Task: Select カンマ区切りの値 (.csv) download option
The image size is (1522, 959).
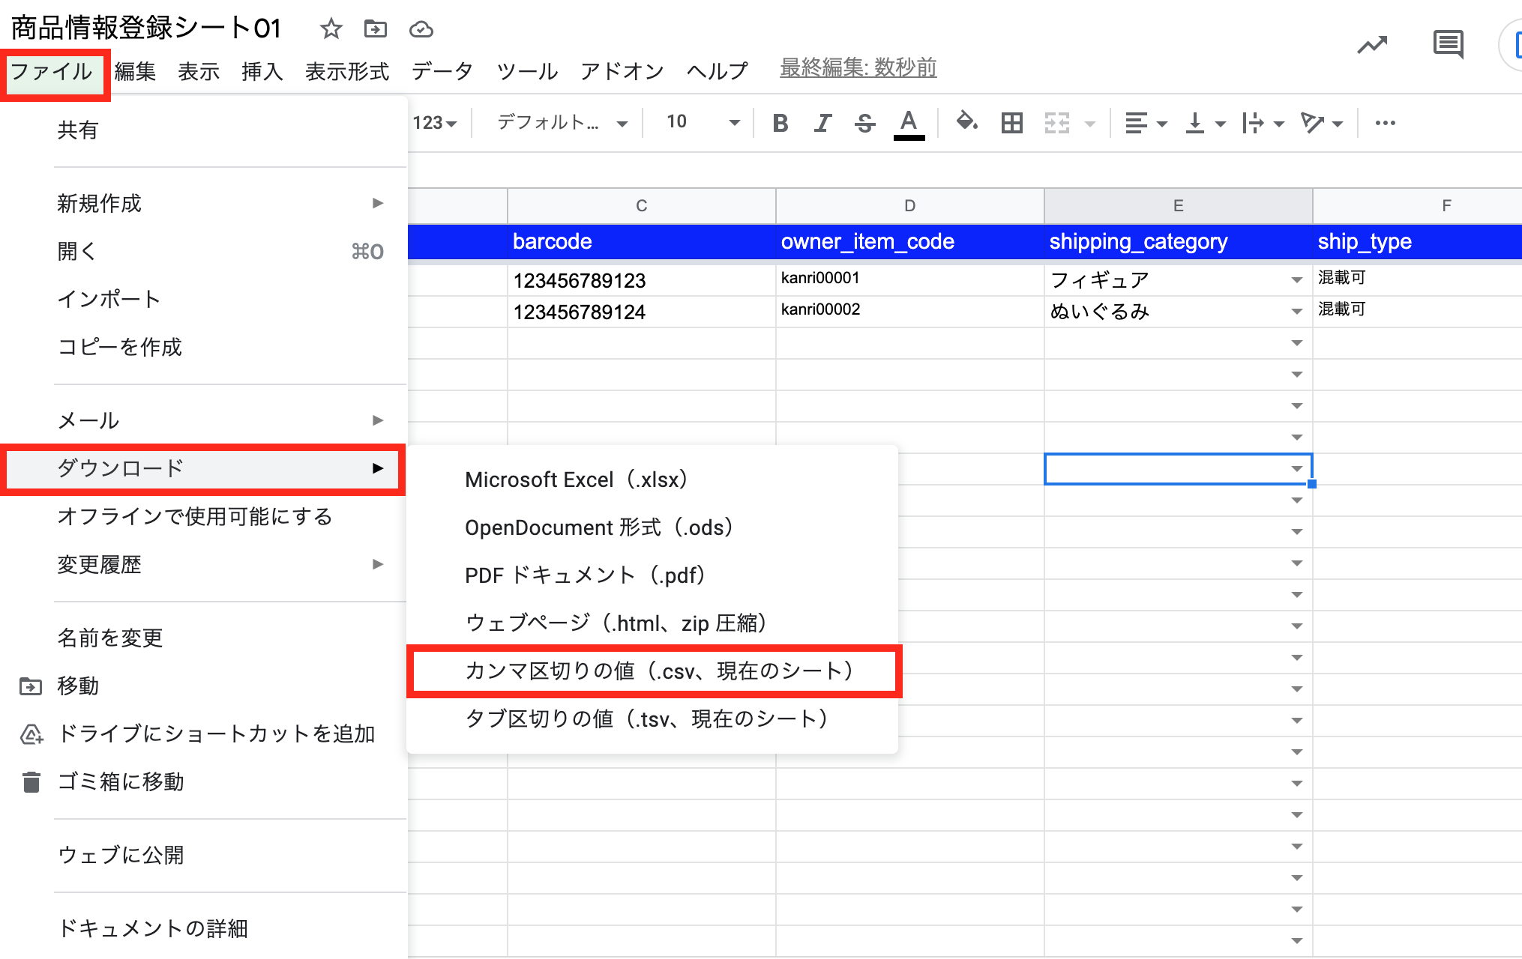Action: (658, 671)
